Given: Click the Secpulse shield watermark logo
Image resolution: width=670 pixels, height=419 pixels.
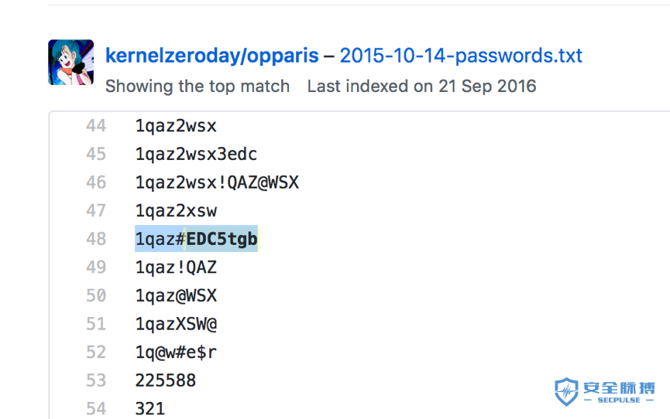Looking at the screenshot, I should coord(566,391).
